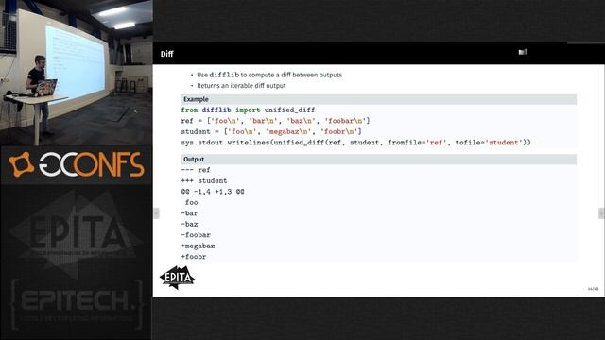Click the code line starting with "ref ="

[275, 121]
